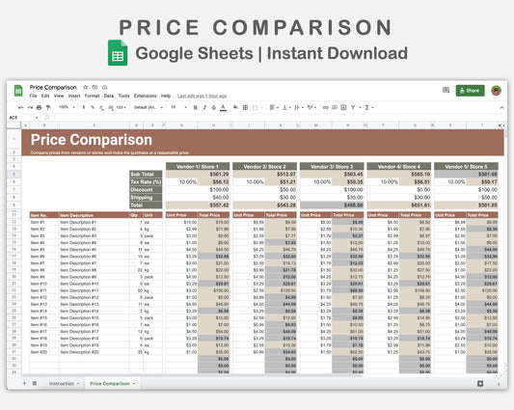Open horizontal align dropdown
This screenshot has height=410, width=514.
274,107
